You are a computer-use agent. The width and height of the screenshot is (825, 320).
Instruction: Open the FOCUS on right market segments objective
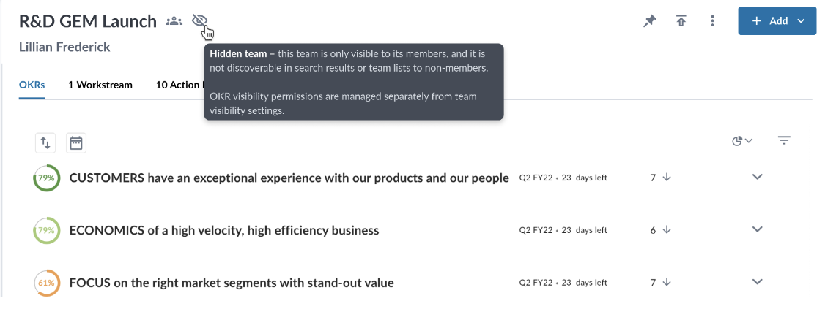pyautogui.click(x=232, y=283)
